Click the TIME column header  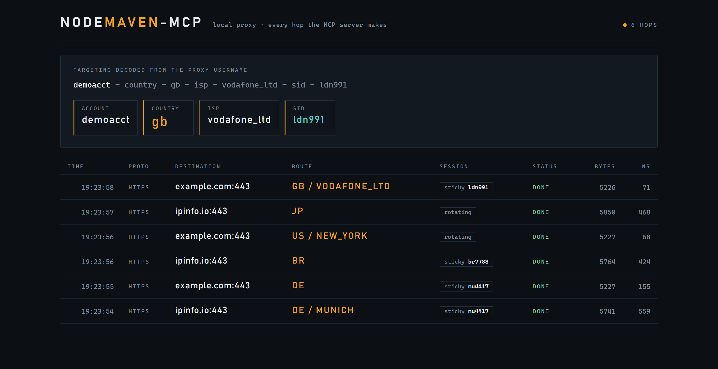75,166
